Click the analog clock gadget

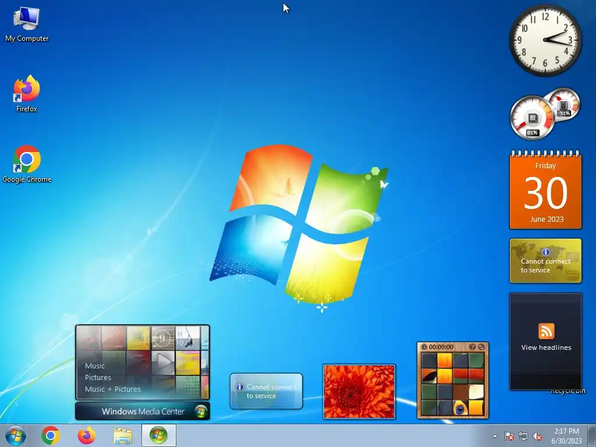pos(545,40)
